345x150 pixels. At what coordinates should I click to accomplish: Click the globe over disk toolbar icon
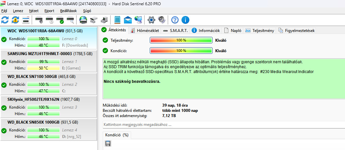point(83,20)
